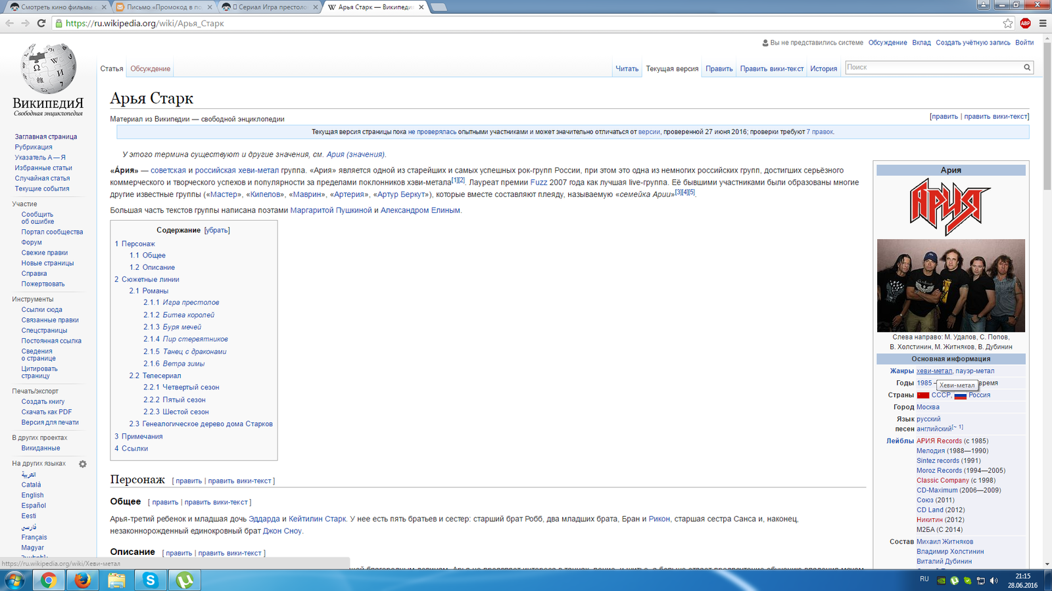Open the Править вики-текст tab
1052x591 pixels.
click(772, 68)
